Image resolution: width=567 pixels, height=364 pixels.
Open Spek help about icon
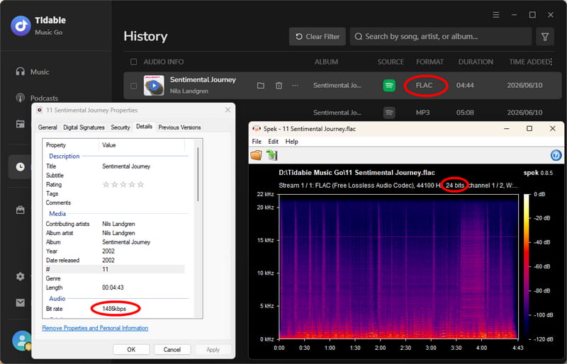point(556,155)
